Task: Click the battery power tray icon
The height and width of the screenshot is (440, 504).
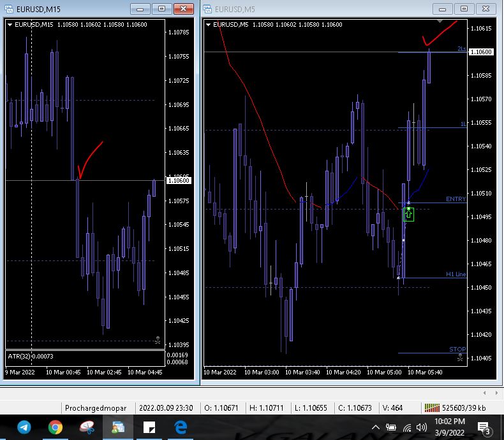Action: pyautogui.click(x=391, y=427)
